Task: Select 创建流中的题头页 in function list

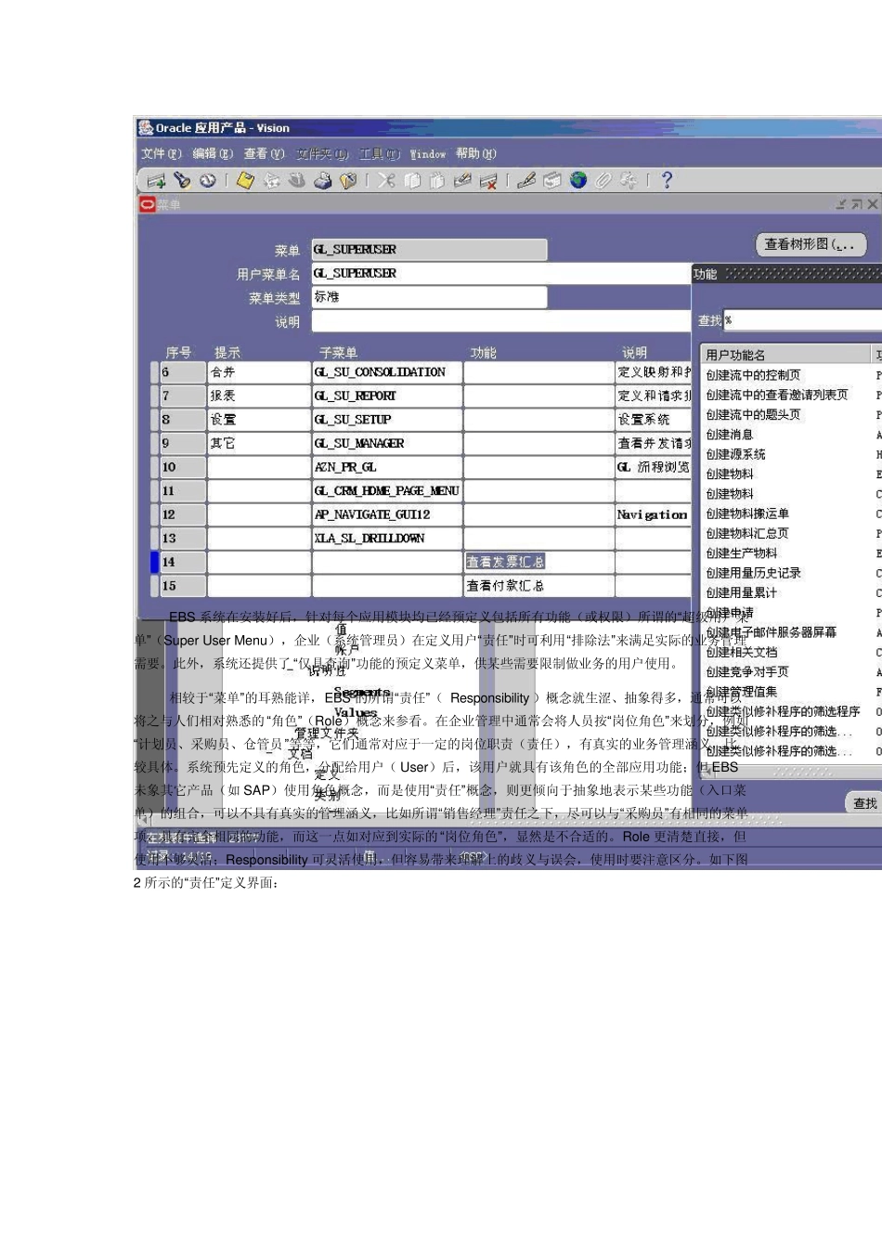Action: pyautogui.click(x=753, y=415)
